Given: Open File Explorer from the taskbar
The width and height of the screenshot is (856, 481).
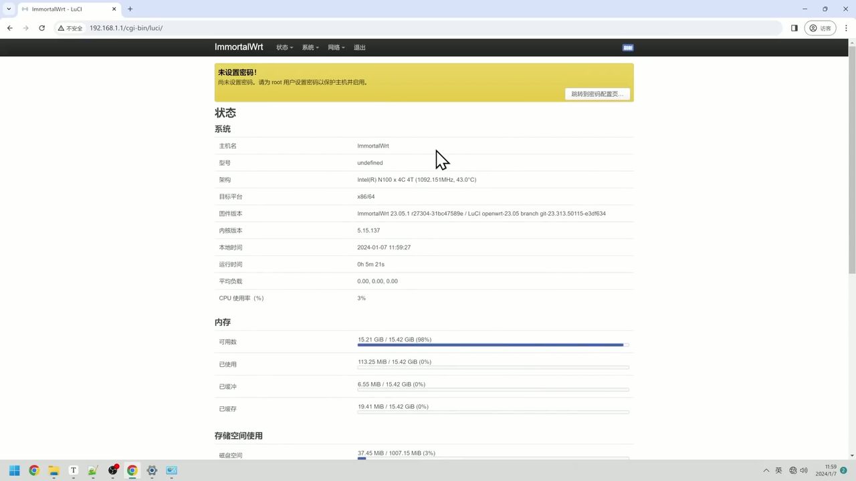Looking at the screenshot, I should coord(53,470).
